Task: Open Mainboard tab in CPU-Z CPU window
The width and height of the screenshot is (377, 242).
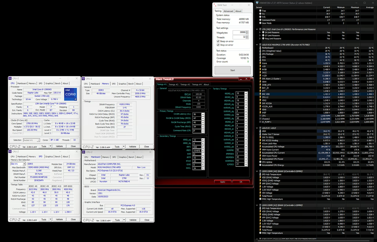Action: tap(22, 83)
